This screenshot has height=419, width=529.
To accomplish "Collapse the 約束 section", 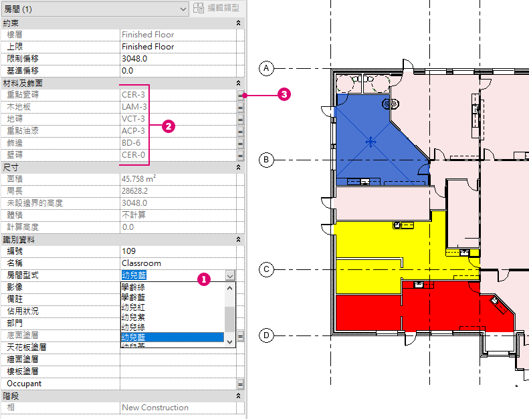I will tap(238, 23).
